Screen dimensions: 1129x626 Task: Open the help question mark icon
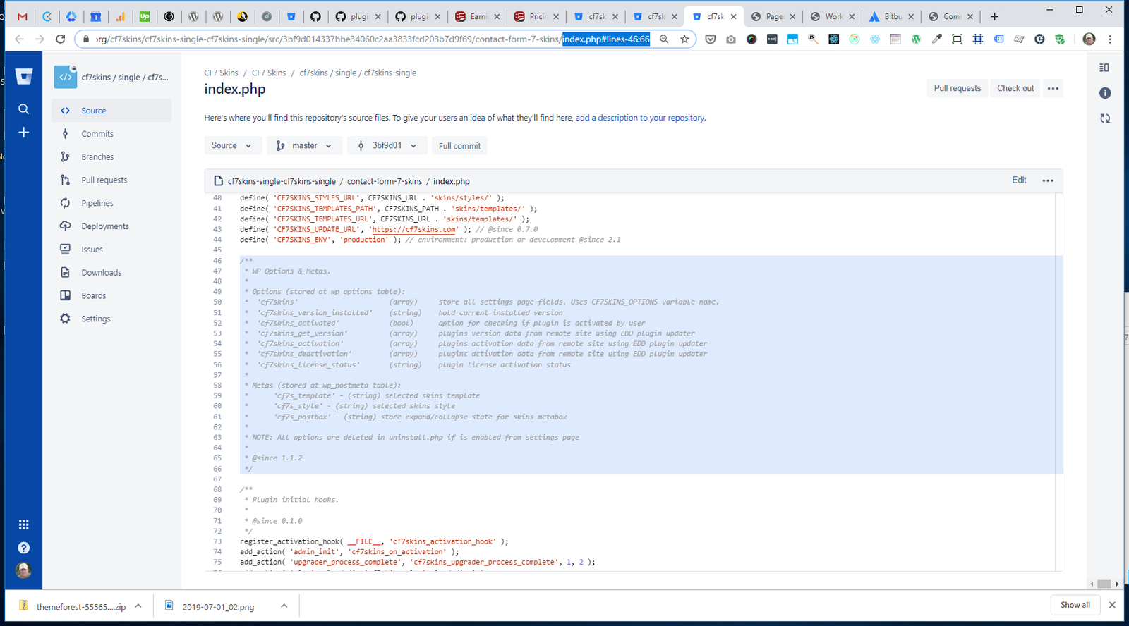(x=24, y=548)
